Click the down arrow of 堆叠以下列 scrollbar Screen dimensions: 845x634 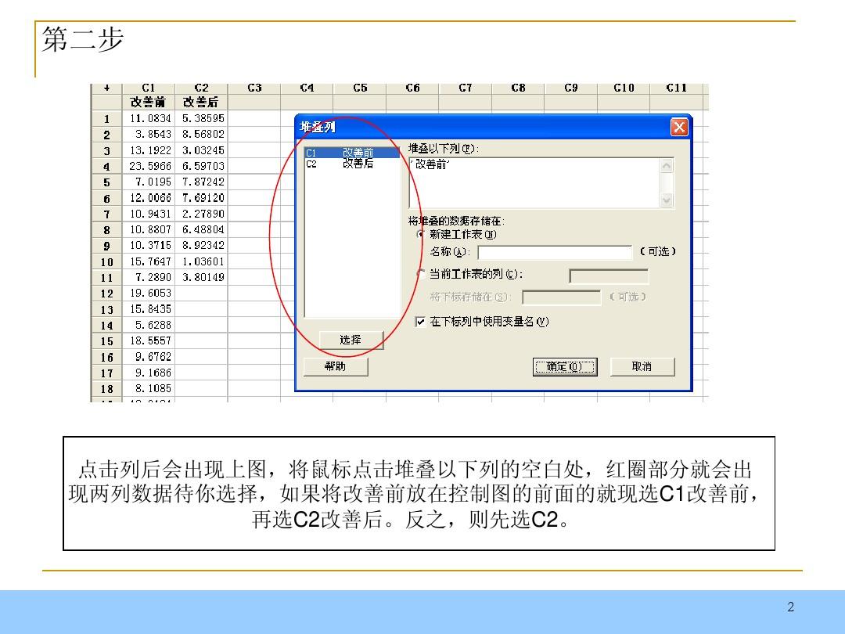tap(667, 200)
